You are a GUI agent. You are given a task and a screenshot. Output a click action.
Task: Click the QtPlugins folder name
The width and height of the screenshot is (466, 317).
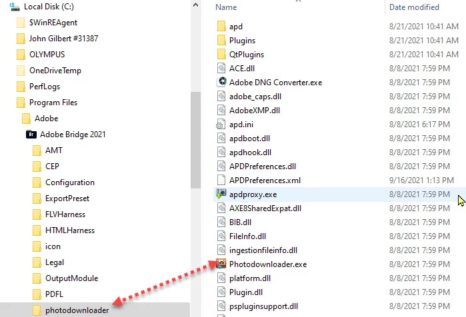[x=247, y=55]
